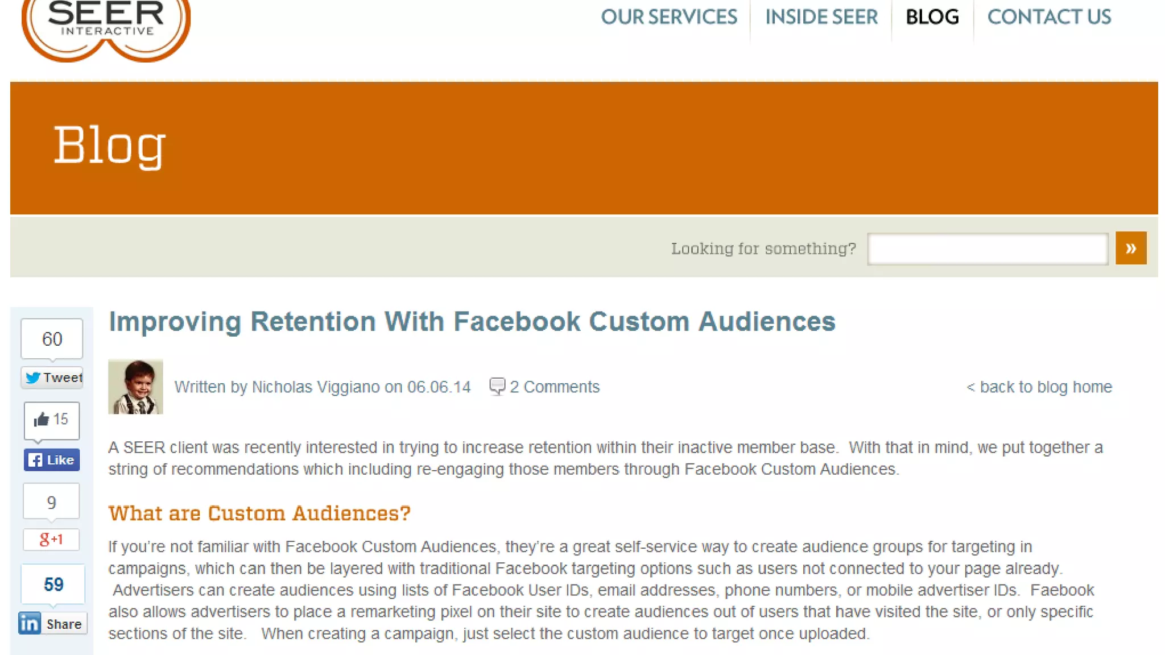The image size is (1165, 655).
Task: Open the Contact Us page
Action: [1049, 17]
